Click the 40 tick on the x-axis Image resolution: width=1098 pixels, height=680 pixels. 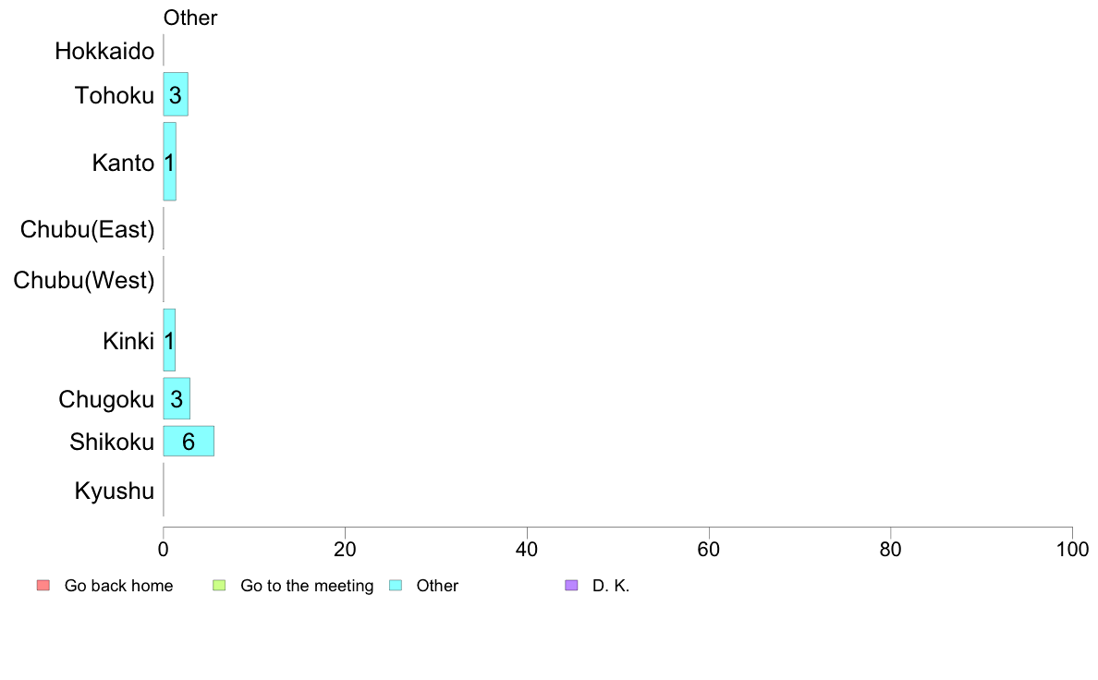527,550
